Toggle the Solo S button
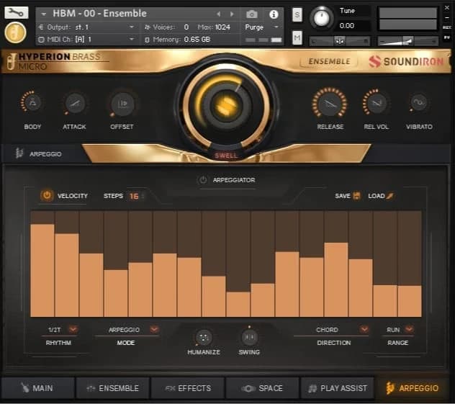The height and width of the screenshot is (404, 455). click(297, 15)
